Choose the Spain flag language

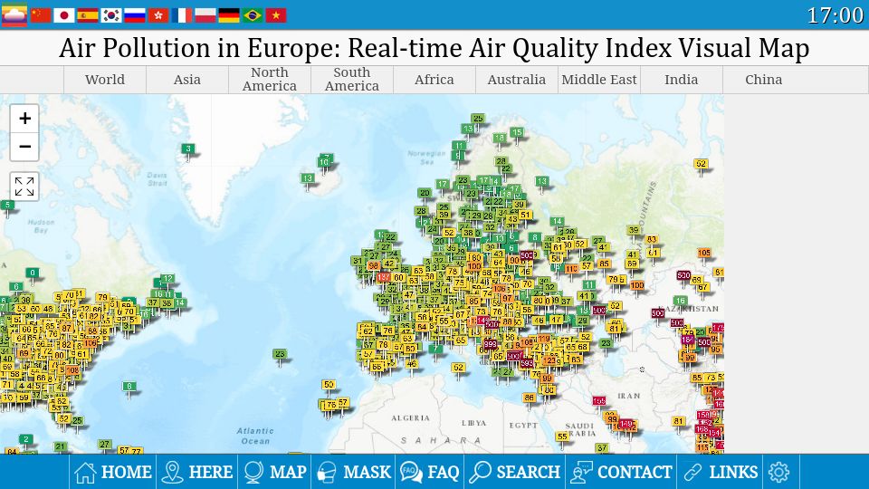click(88, 15)
